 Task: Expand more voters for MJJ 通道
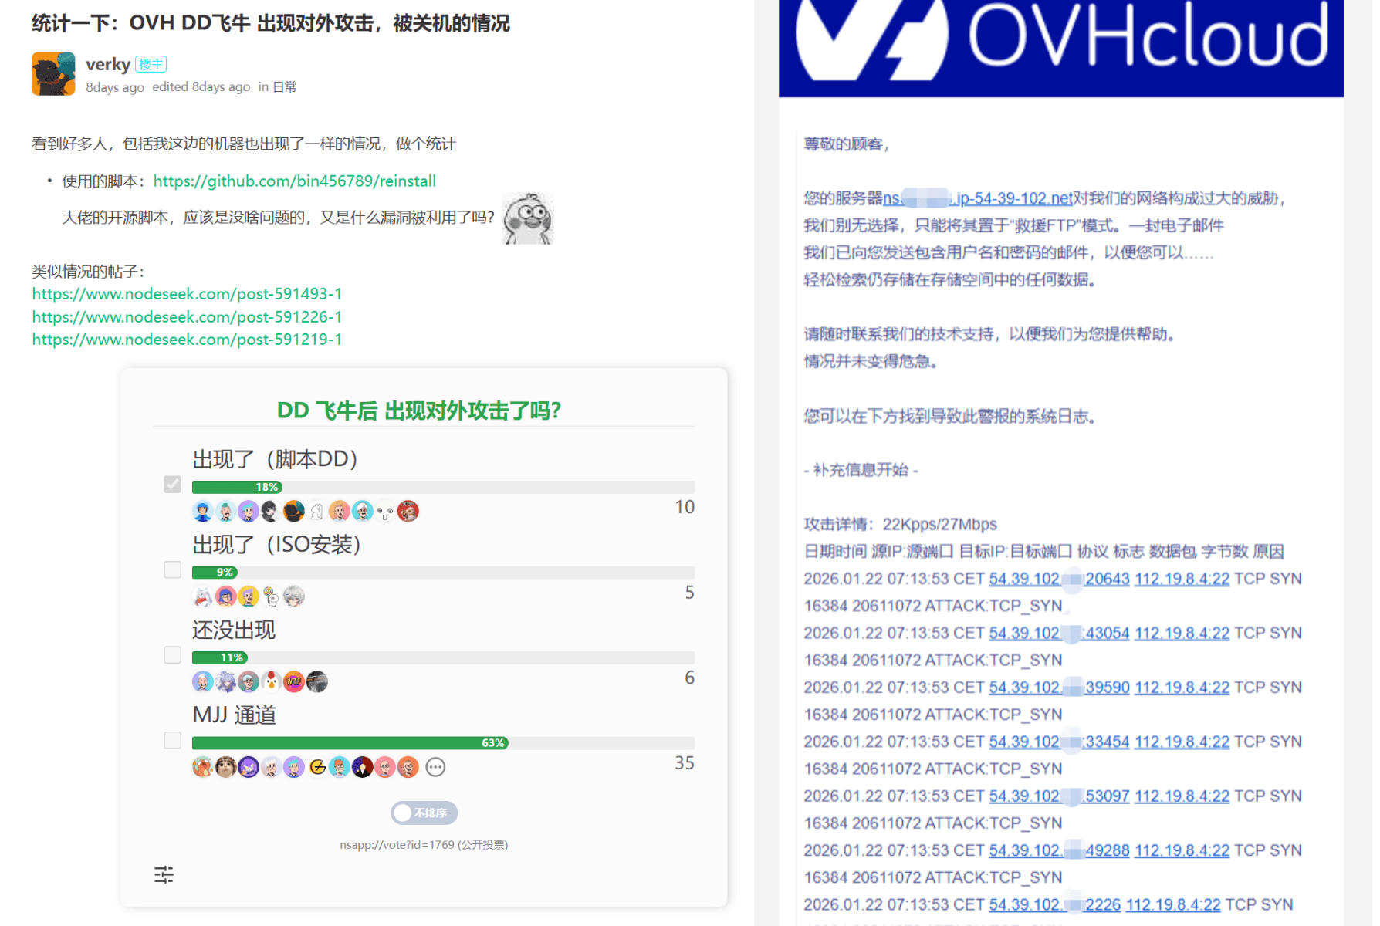[x=435, y=767]
